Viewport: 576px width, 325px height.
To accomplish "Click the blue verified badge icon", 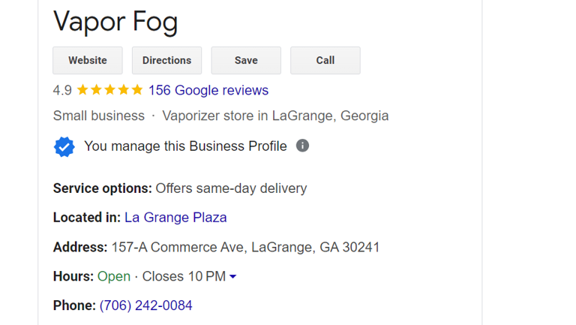I will pos(64,146).
